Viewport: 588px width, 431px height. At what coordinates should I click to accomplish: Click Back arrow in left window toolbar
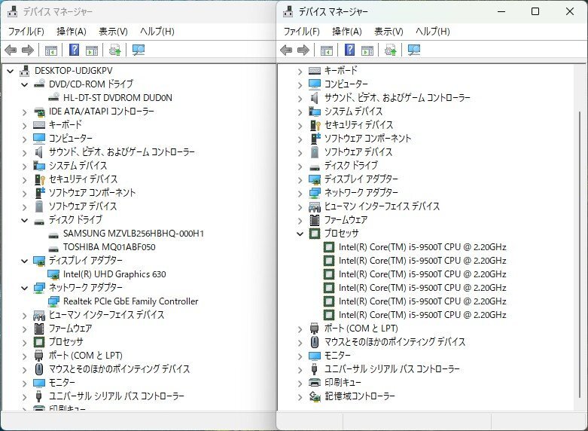[11, 50]
